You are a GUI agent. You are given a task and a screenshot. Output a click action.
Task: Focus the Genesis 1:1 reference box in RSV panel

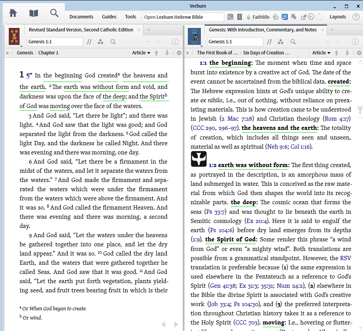[55, 42]
